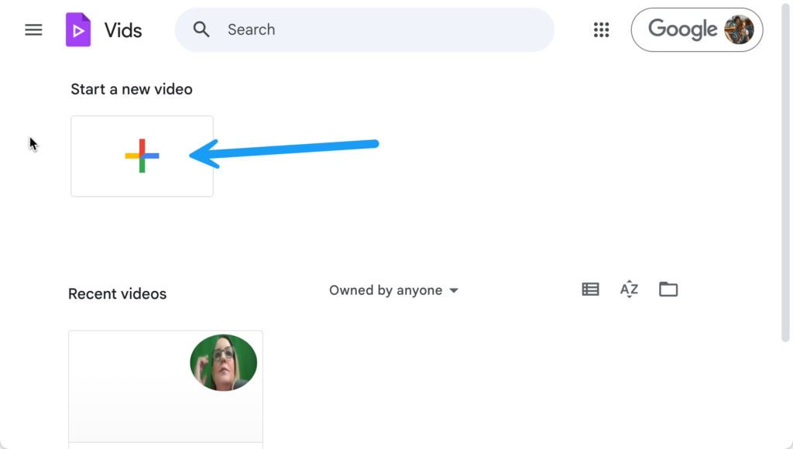Open the Google apps grid
The image size is (793, 449).
point(602,30)
